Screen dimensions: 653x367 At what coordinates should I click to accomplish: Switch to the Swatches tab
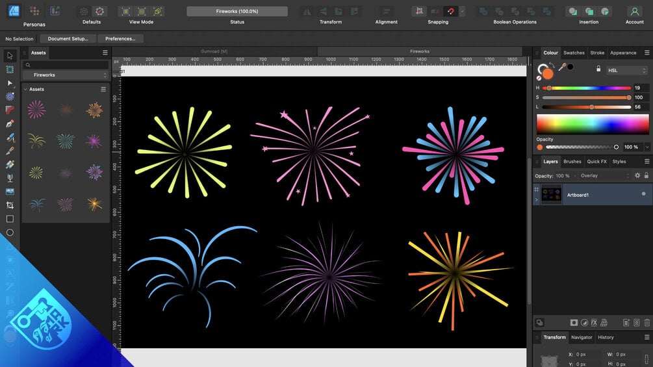point(574,53)
